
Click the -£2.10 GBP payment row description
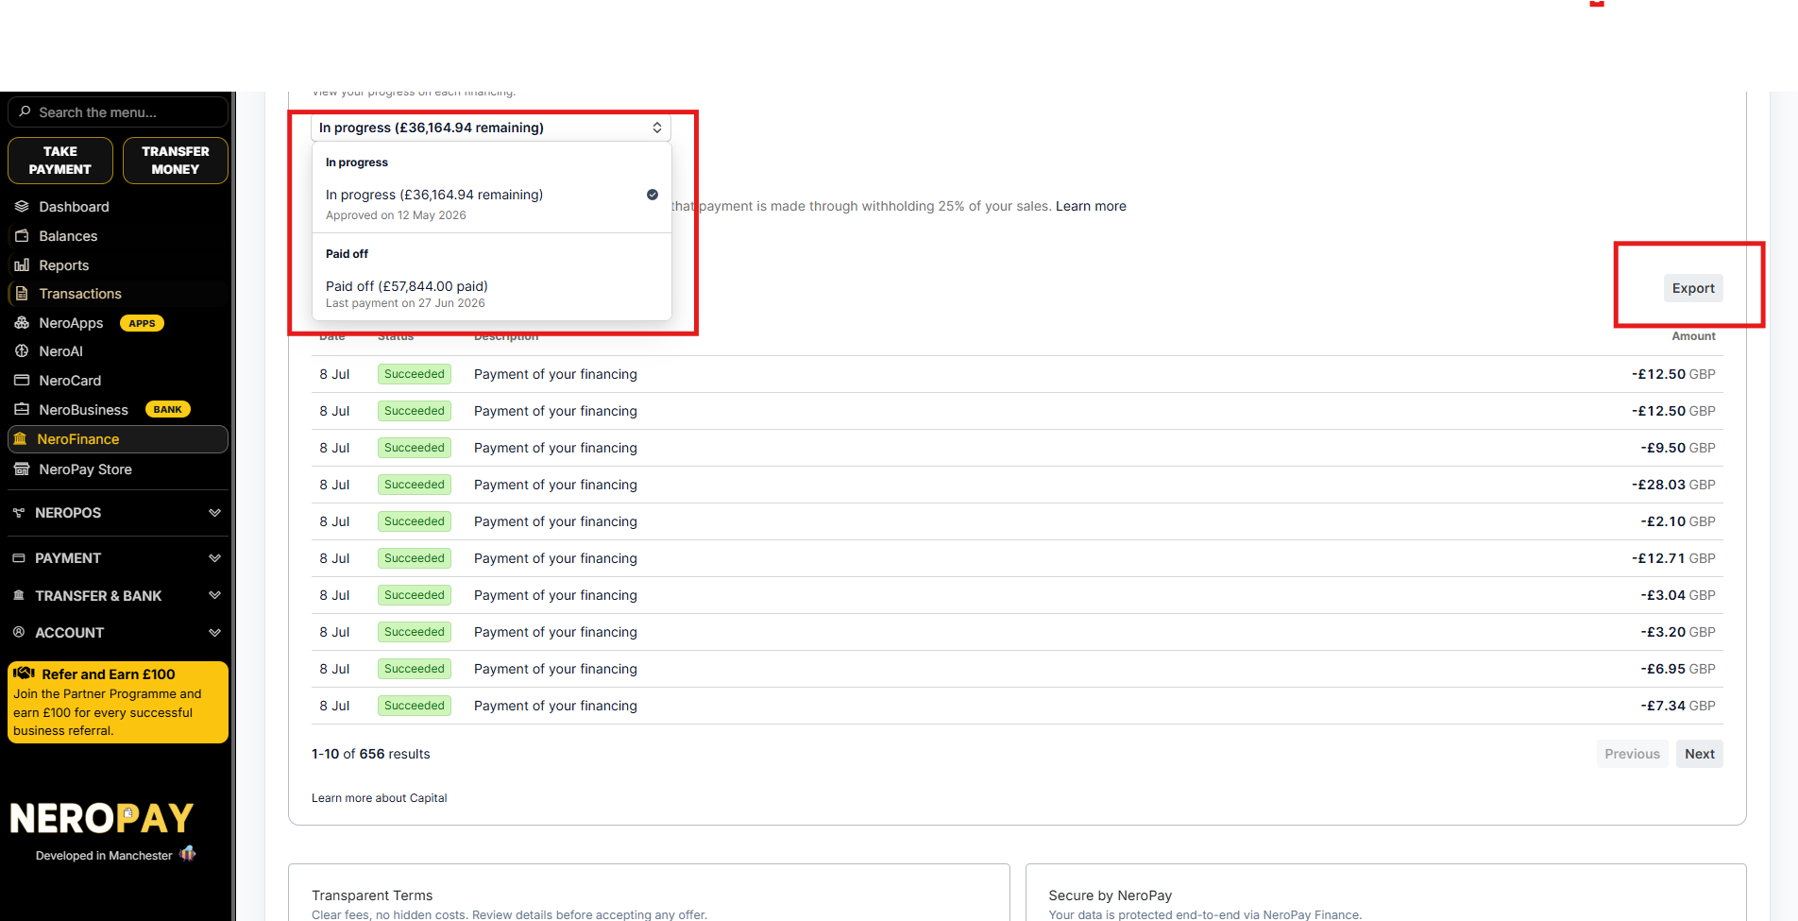coord(555,521)
